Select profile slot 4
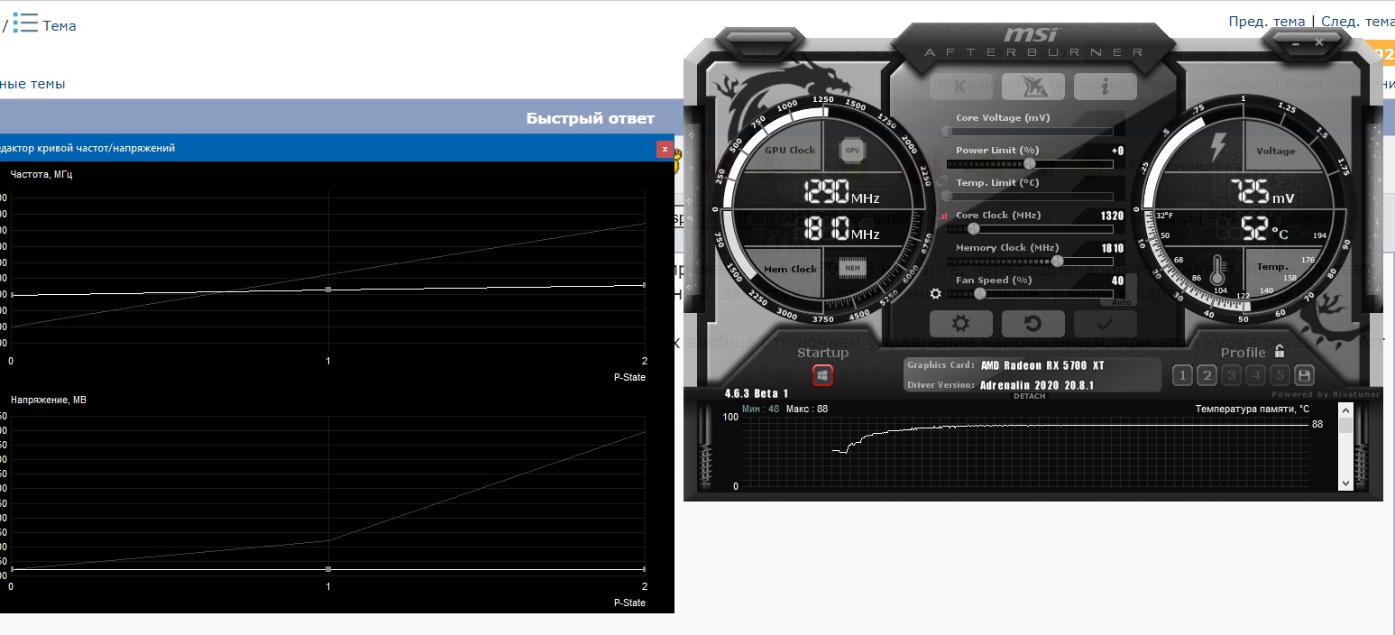This screenshot has height=635, width=1395. click(1255, 375)
